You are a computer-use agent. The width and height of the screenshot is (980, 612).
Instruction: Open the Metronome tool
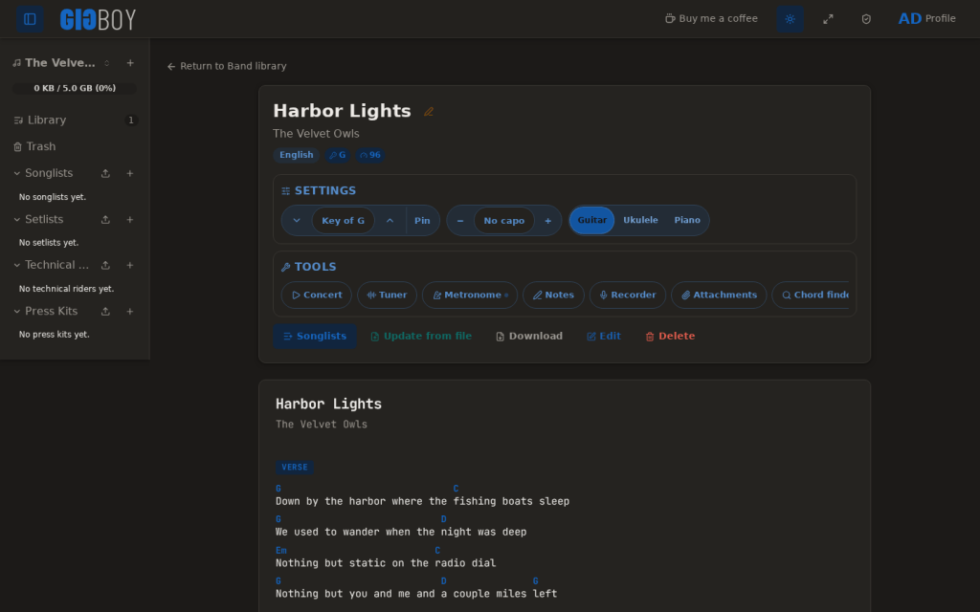point(470,295)
